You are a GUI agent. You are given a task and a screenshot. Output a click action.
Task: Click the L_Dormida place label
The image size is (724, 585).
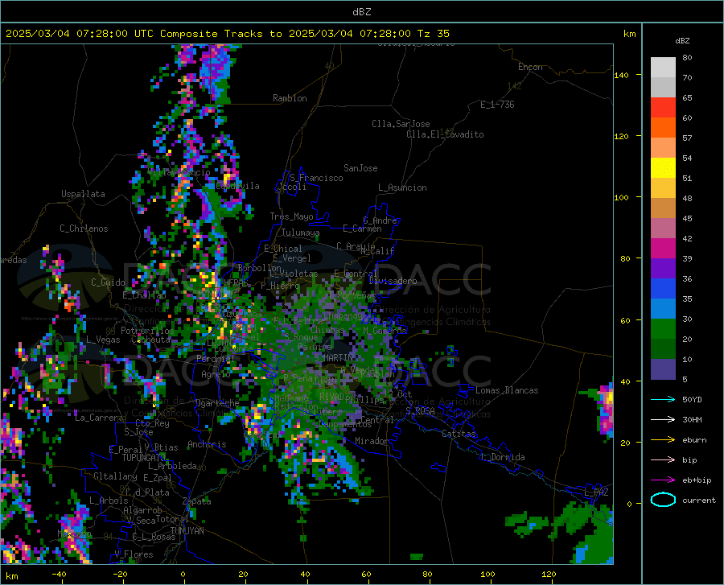(503, 457)
